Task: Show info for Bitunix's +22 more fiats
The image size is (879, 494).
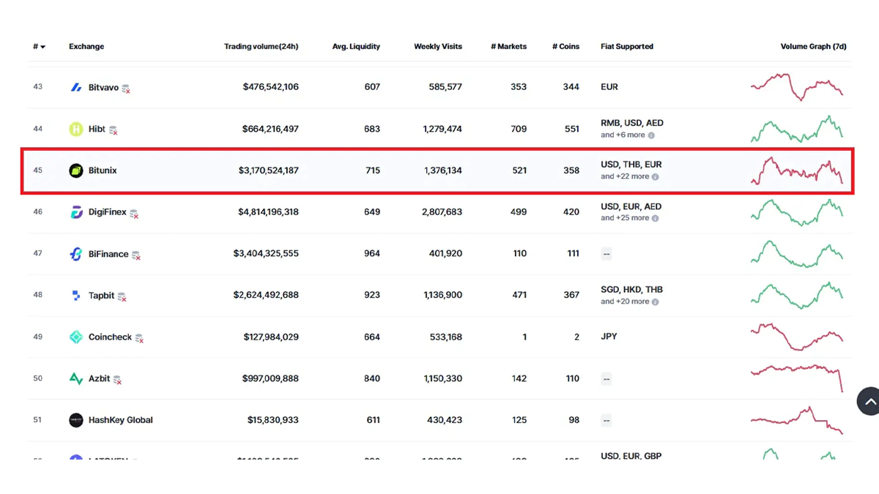Action: 656,177
